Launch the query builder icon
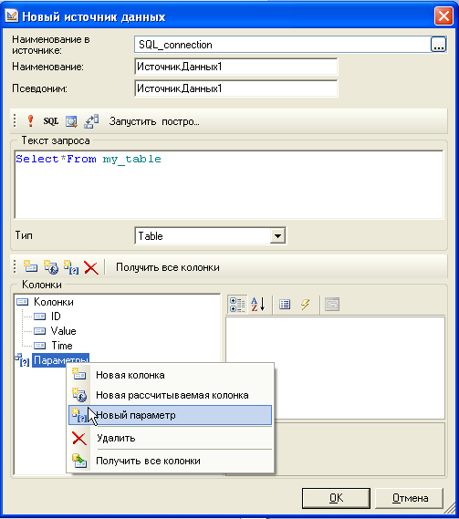This screenshot has height=519, width=459. (x=91, y=121)
